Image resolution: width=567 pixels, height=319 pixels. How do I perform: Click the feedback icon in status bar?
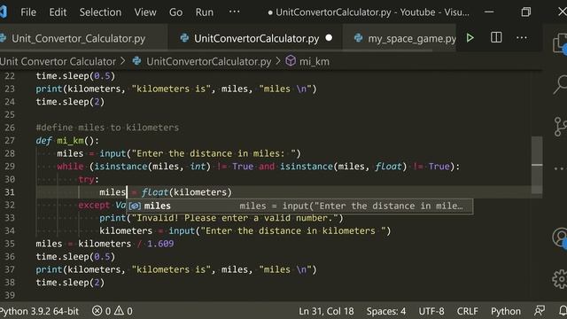pyautogui.click(x=540, y=310)
